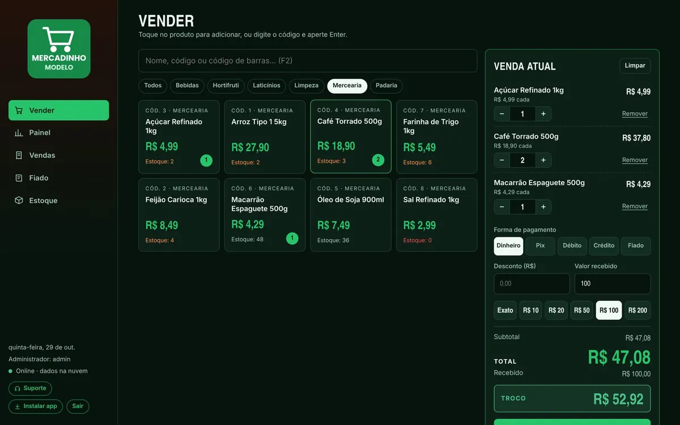
Task: Show the Todos category filter
Action: [x=153, y=86]
